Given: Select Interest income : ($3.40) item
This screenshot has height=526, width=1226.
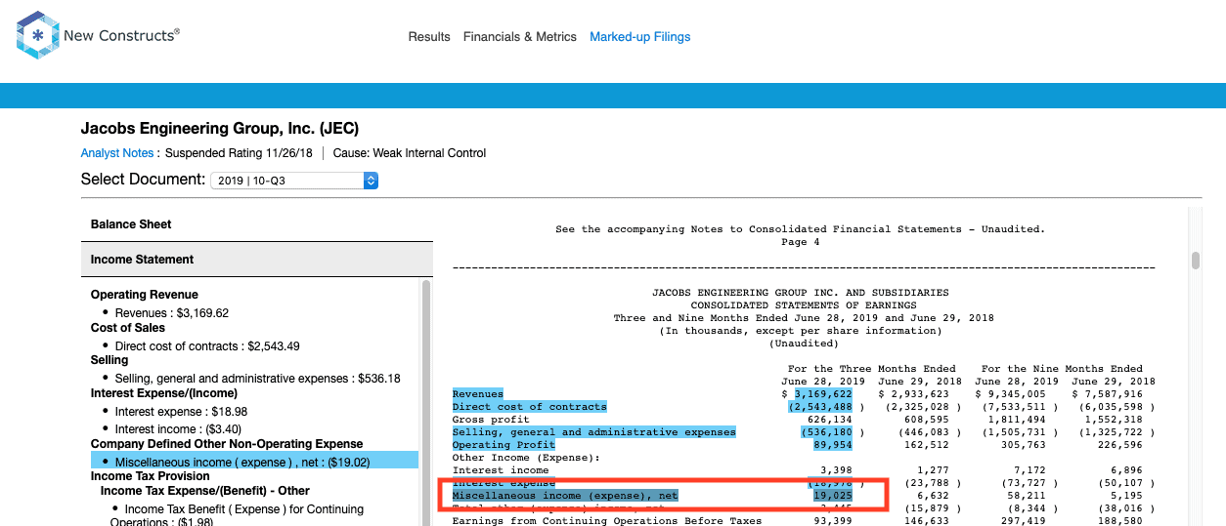Looking at the screenshot, I should [x=178, y=429].
